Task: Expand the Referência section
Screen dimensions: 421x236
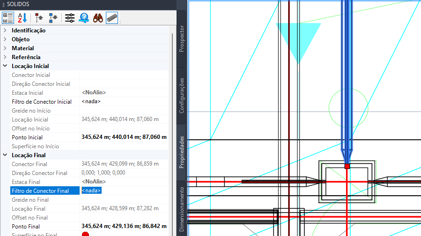Action: tap(5, 57)
